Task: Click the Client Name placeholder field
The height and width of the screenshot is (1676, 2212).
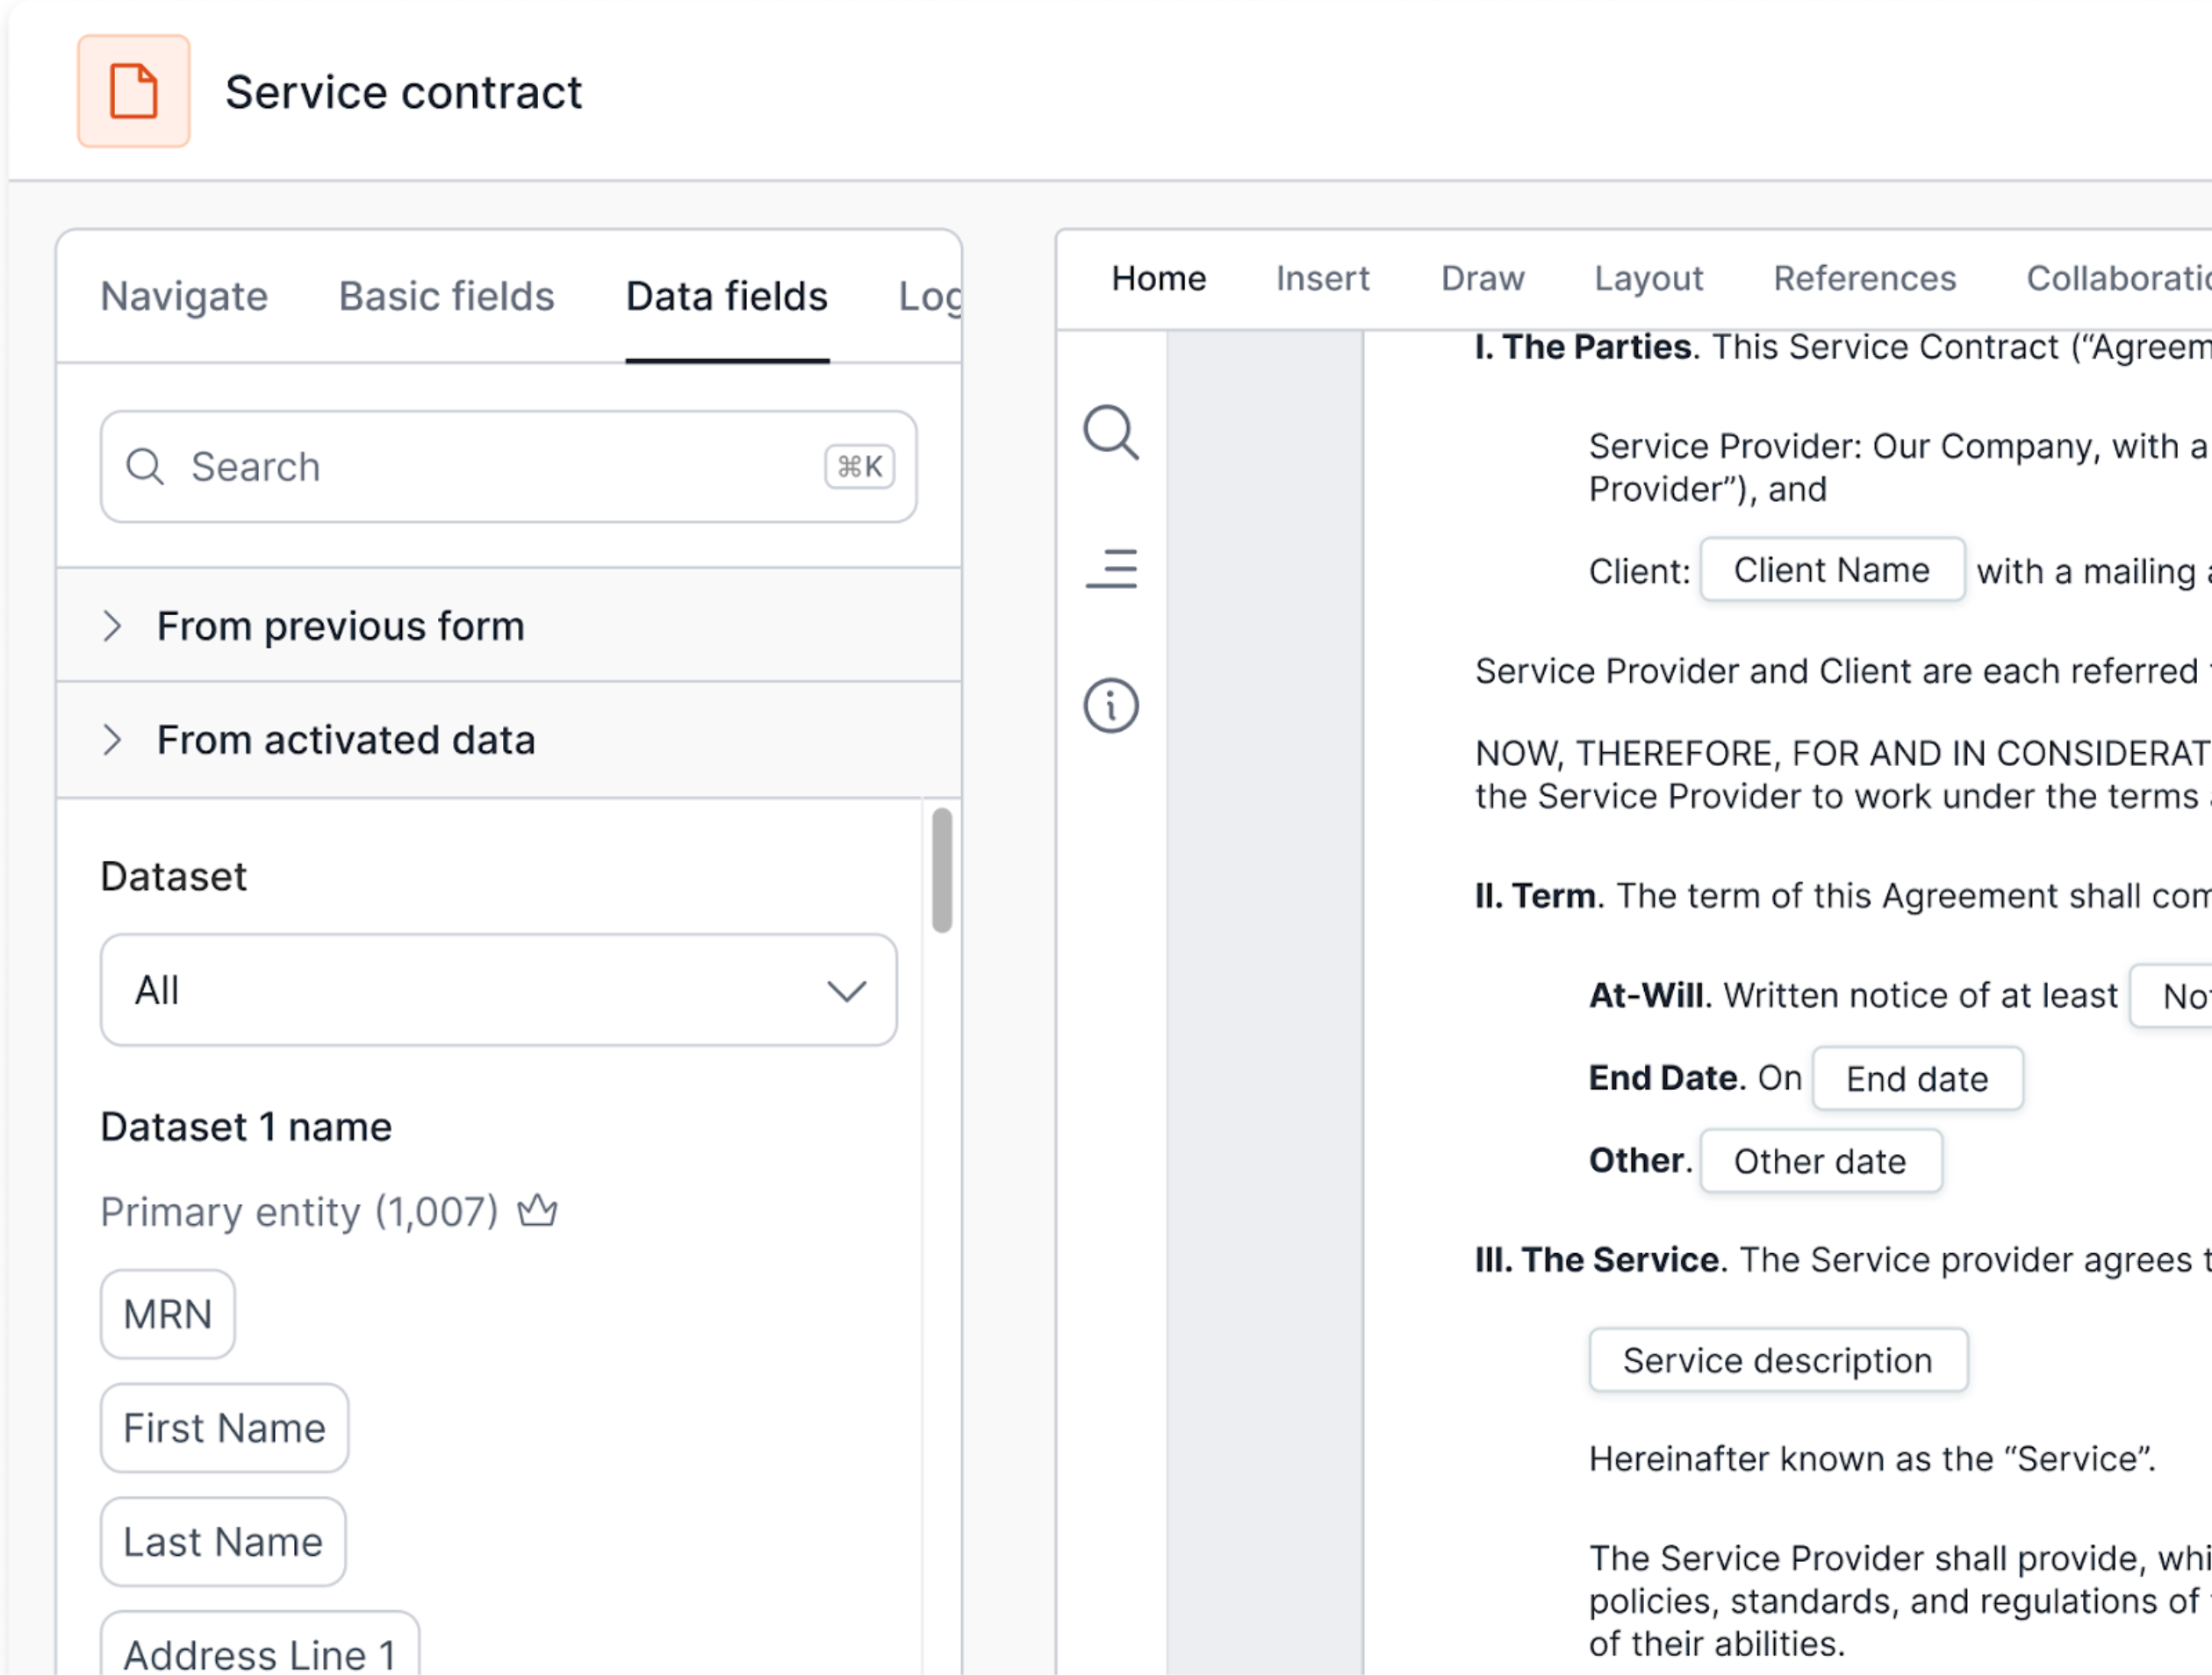Action: (x=1832, y=569)
